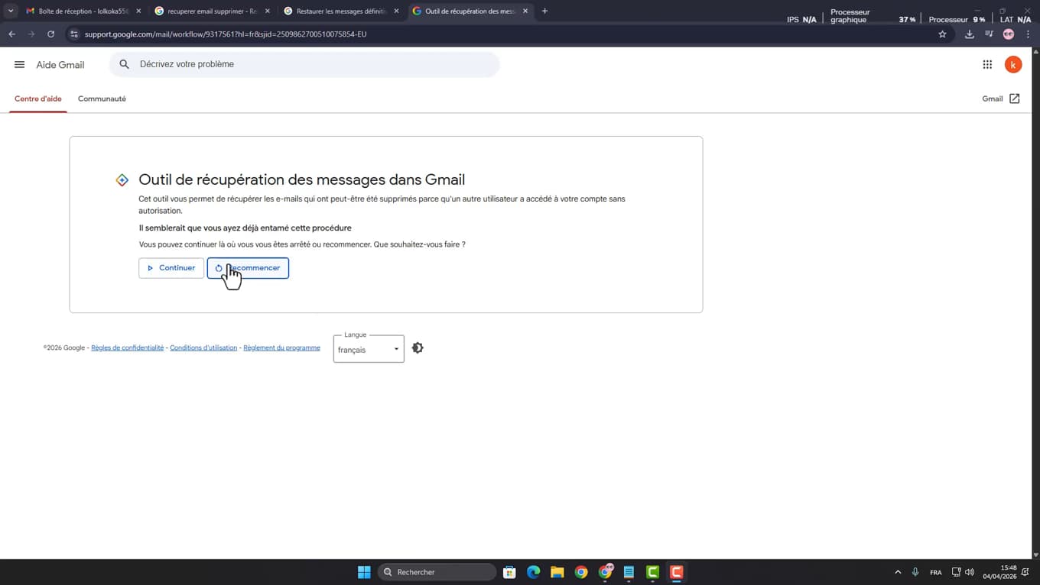Open the first Google Chrome taskbar icon
This screenshot has height=585, width=1040.
click(581, 572)
